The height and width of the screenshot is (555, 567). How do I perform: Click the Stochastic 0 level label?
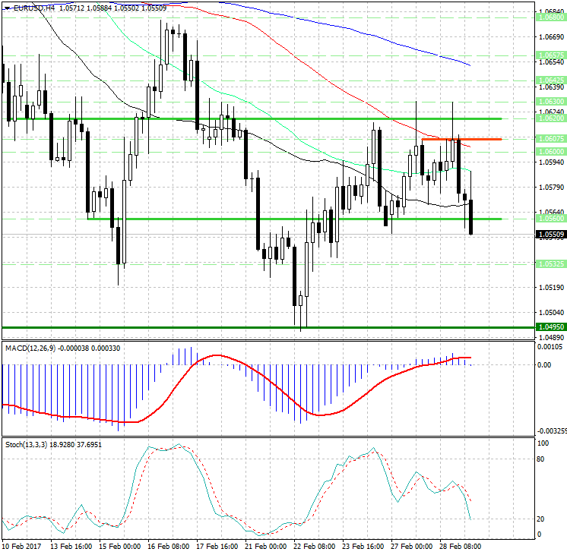(540, 535)
